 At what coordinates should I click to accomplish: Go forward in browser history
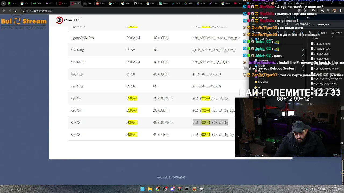(x=10, y=11)
